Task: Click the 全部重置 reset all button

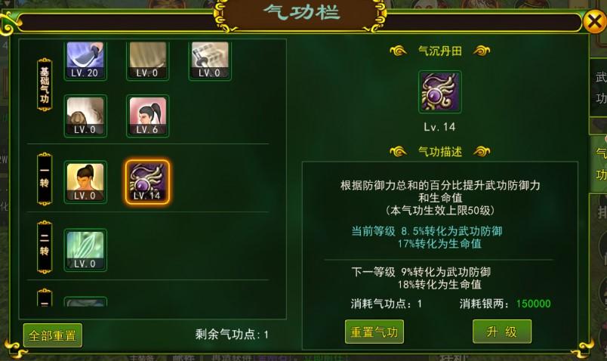Action: (x=52, y=335)
